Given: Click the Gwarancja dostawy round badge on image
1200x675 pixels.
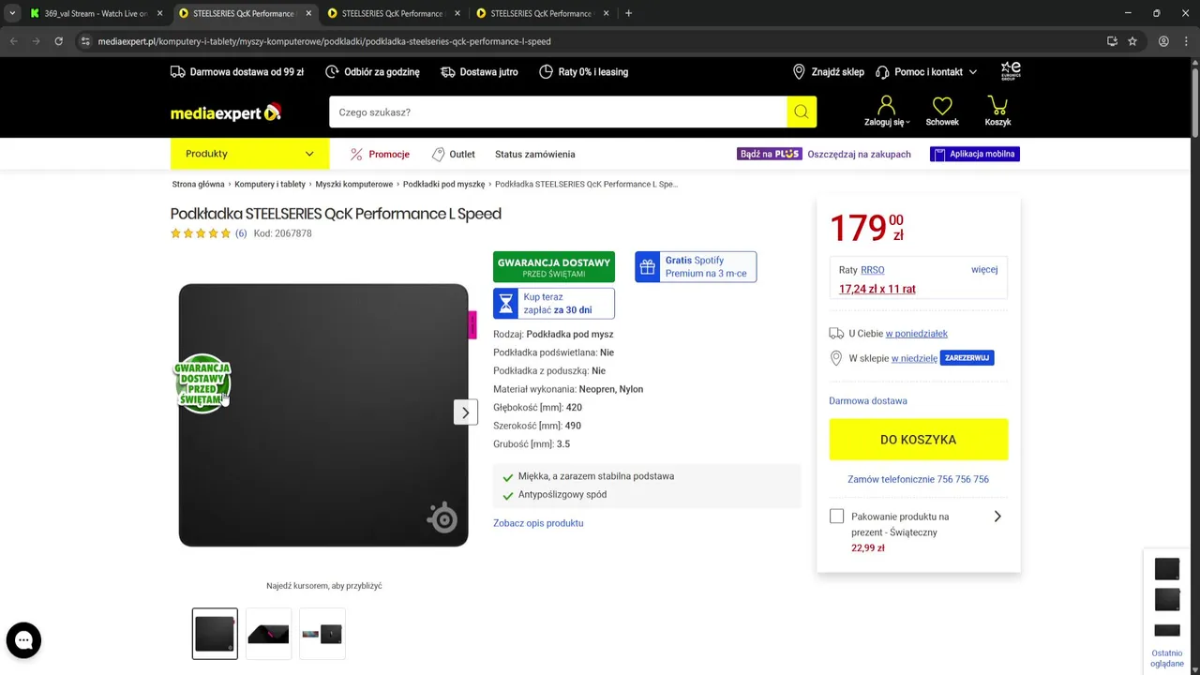Looking at the screenshot, I should click(x=202, y=383).
